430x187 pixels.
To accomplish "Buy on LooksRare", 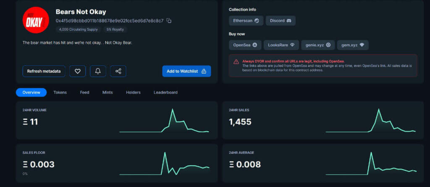I will 281,45.
